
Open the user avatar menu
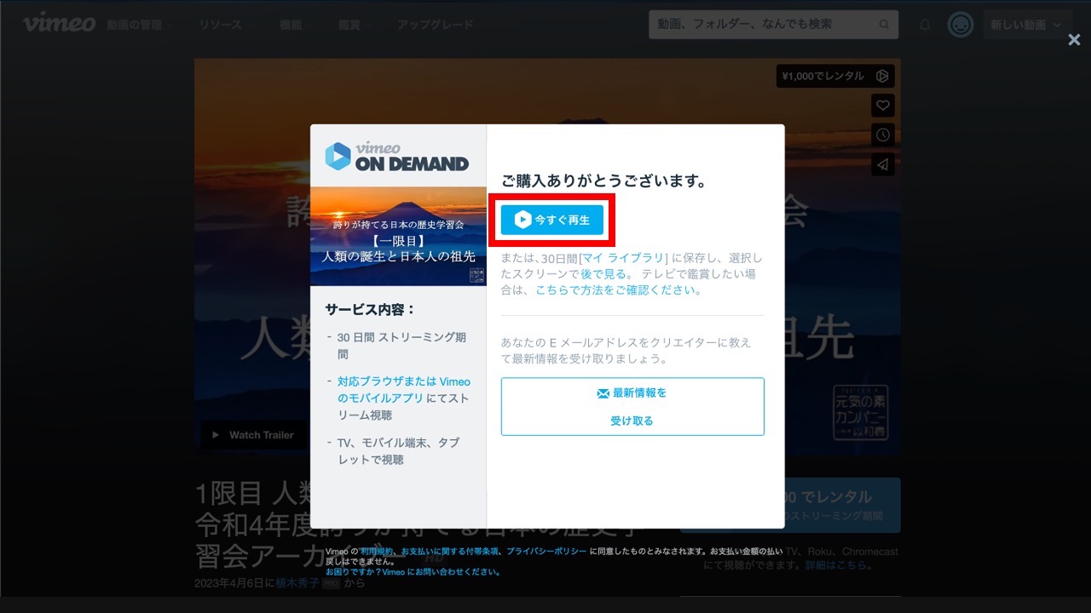(961, 25)
